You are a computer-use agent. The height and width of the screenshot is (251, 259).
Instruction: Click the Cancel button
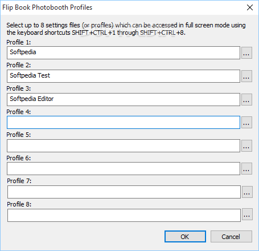(x=231, y=237)
